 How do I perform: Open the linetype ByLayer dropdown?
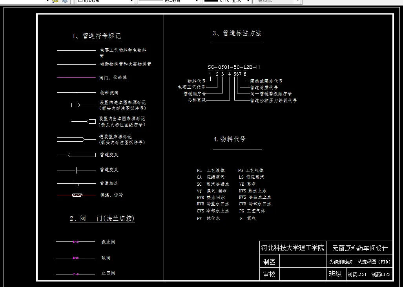pyautogui.click(x=196, y=1)
